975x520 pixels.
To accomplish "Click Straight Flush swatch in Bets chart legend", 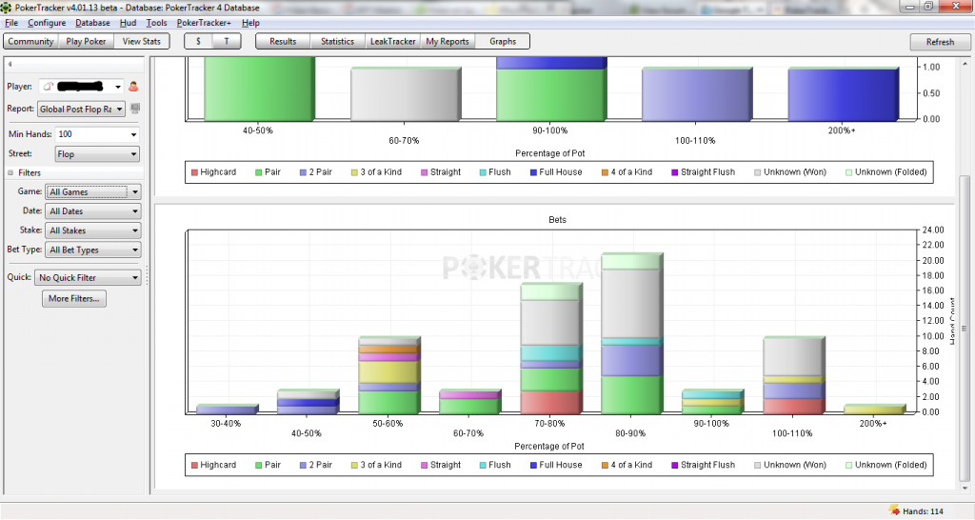I will [675, 466].
